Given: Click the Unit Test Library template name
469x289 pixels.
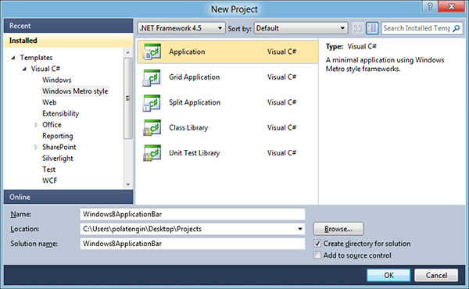Looking at the screenshot, I should (195, 153).
